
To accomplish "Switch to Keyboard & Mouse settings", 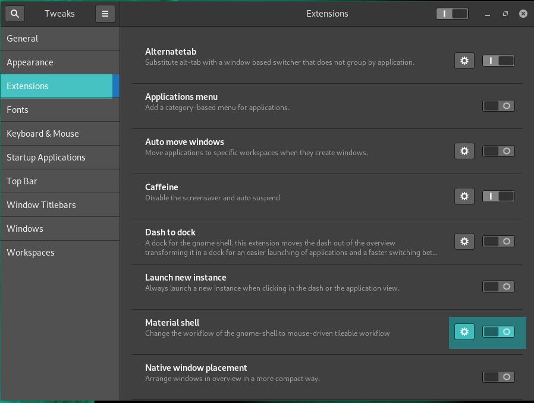I will (x=59, y=134).
